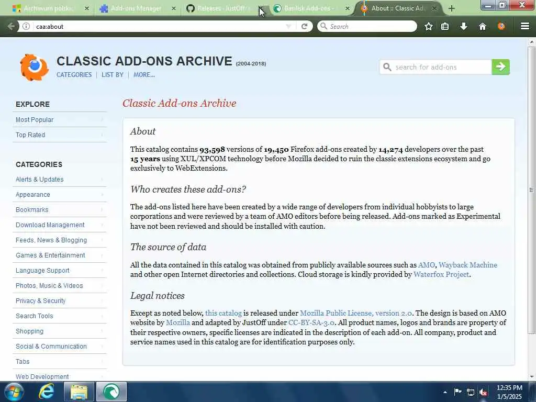
Task: Show site information icon in address bar
Action: click(26, 26)
